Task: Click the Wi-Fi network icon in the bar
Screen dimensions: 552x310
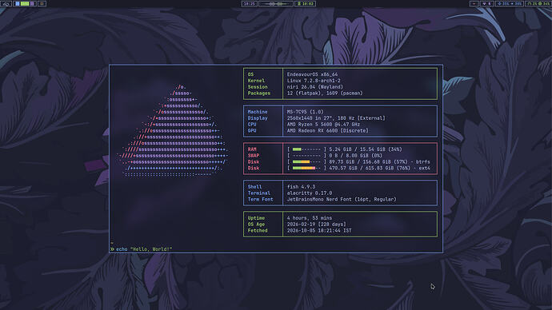Action: [485, 3]
